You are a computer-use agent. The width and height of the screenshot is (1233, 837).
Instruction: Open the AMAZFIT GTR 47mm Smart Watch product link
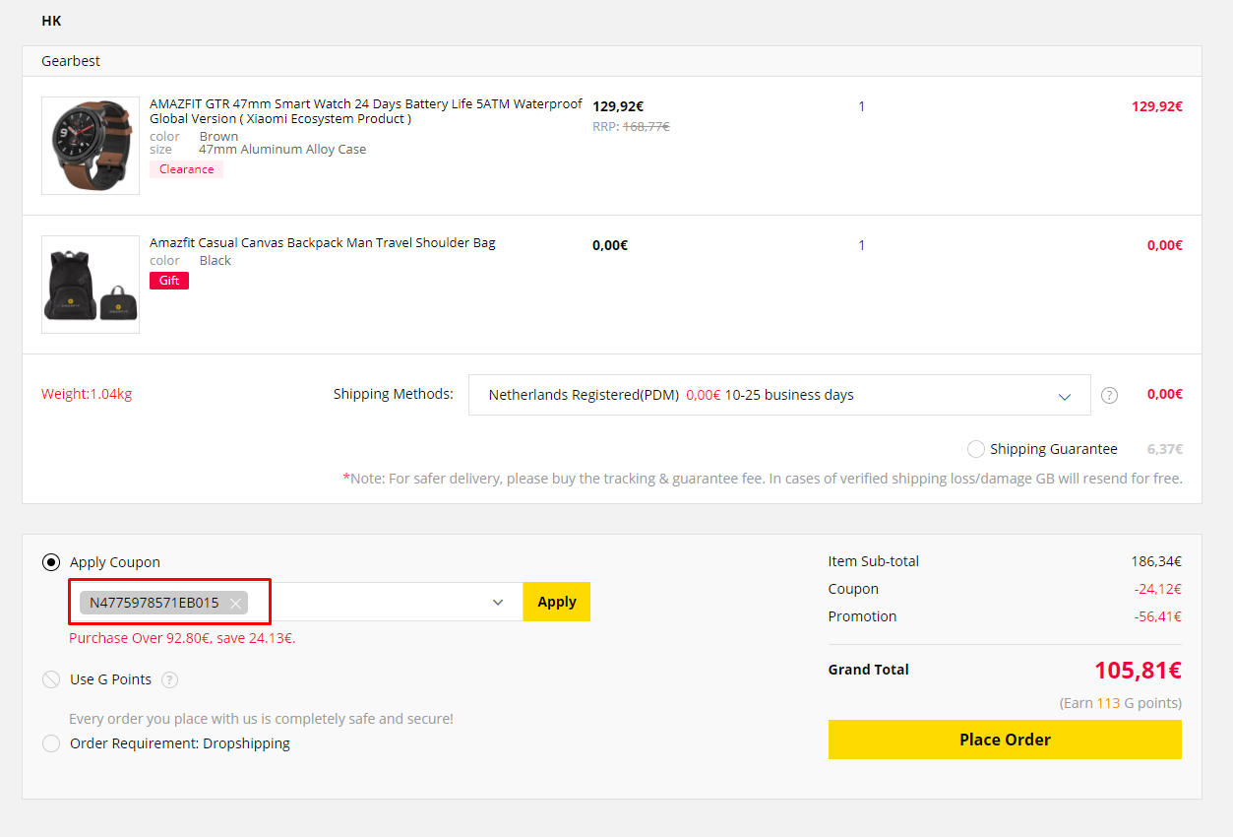pyautogui.click(x=366, y=111)
